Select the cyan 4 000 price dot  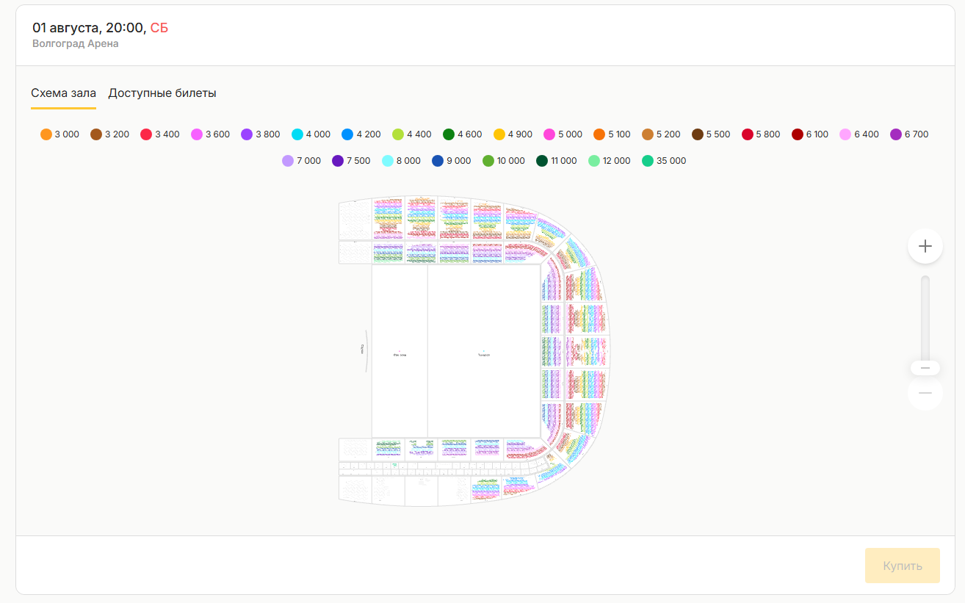(297, 134)
